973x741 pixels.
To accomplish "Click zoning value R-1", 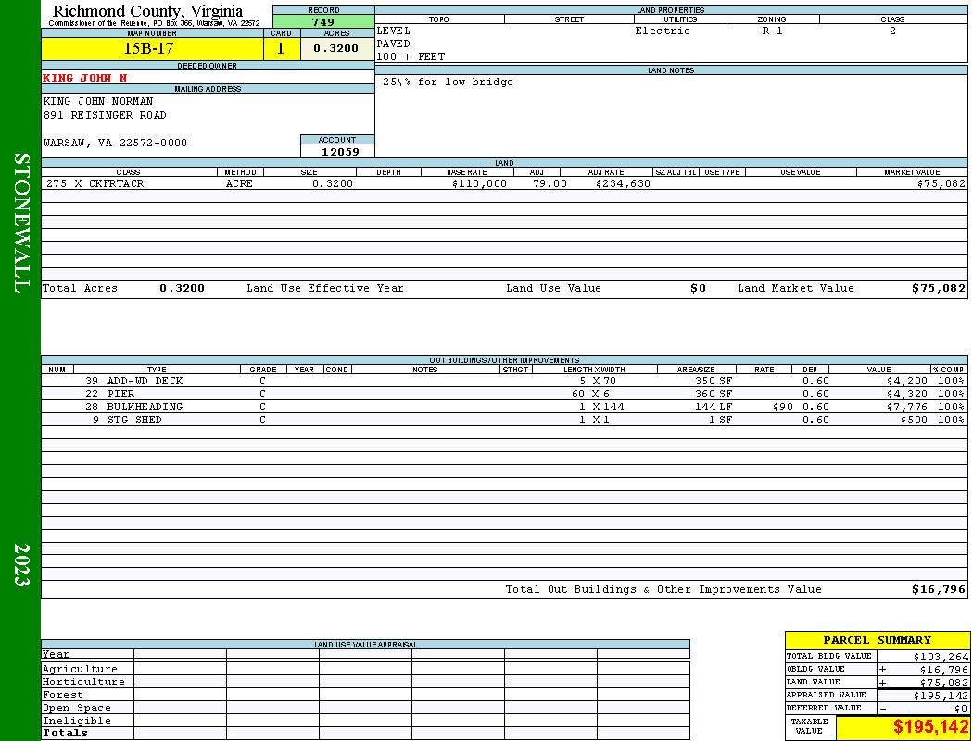I will click(772, 31).
